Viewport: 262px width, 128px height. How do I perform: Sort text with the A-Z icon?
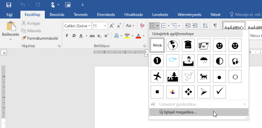point(205,26)
